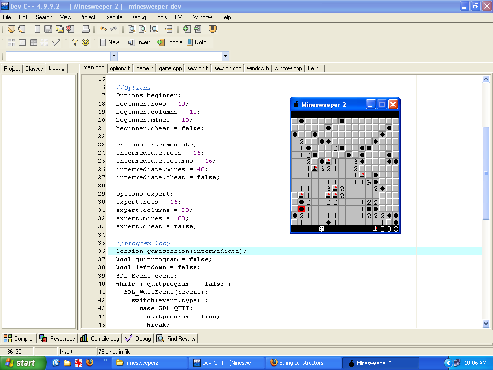This screenshot has height=370, width=493.
Task: Click the Goto bookmark button
Action: 196,42
